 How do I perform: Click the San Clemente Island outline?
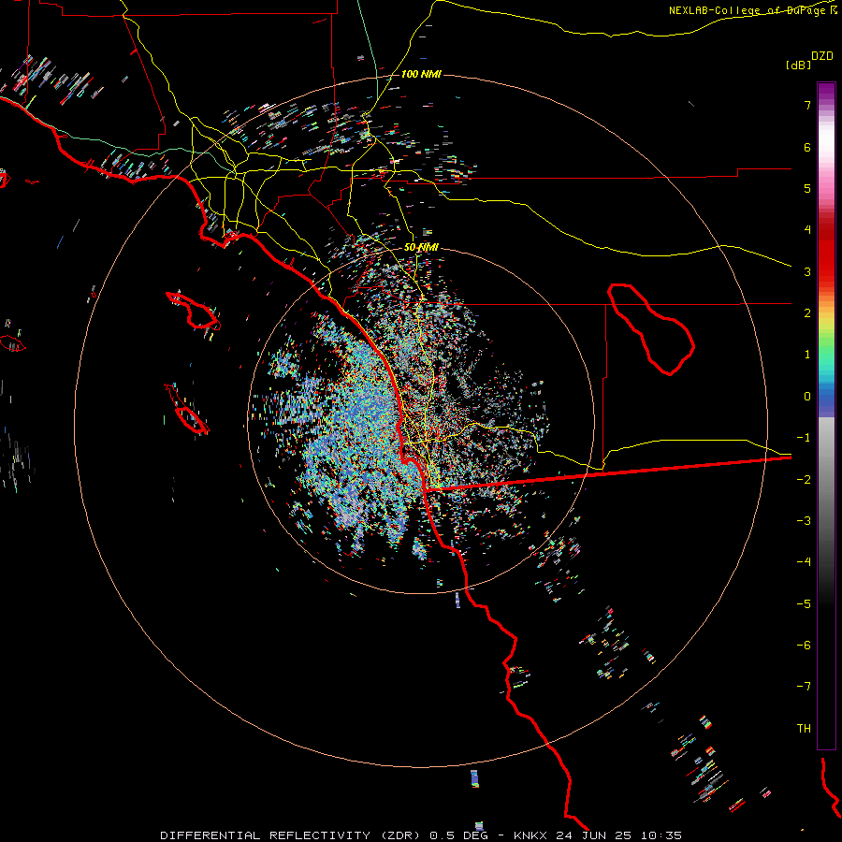(187, 409)
